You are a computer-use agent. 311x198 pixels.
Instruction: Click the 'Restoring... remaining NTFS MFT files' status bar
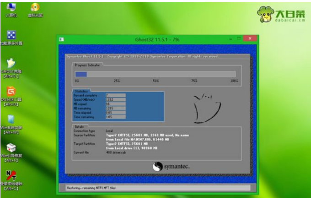155,187
